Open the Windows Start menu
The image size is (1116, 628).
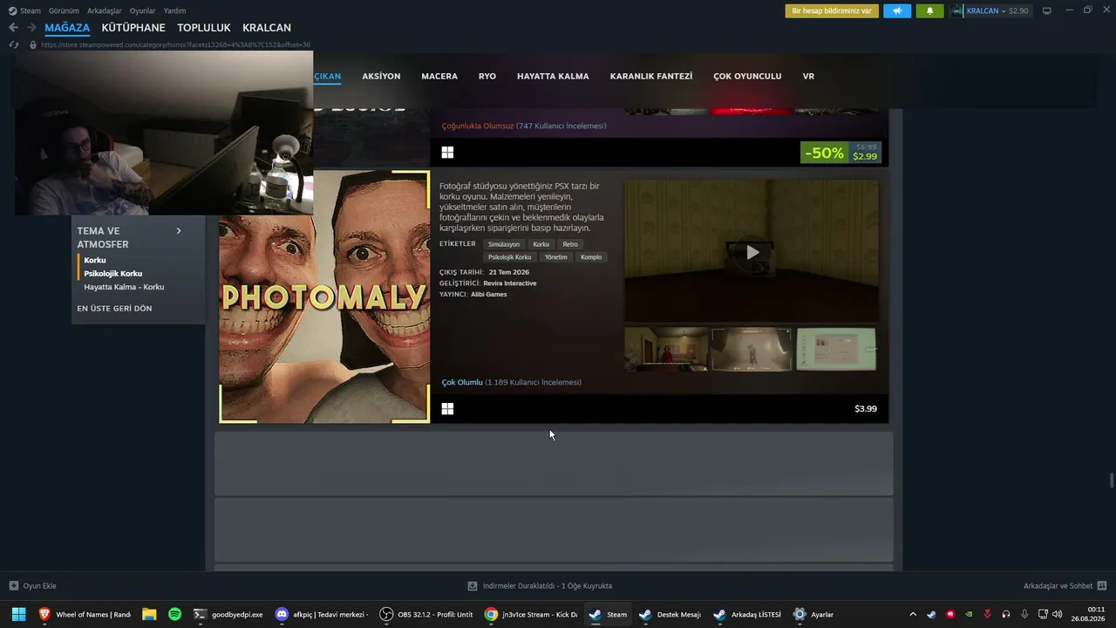point(18,614)
